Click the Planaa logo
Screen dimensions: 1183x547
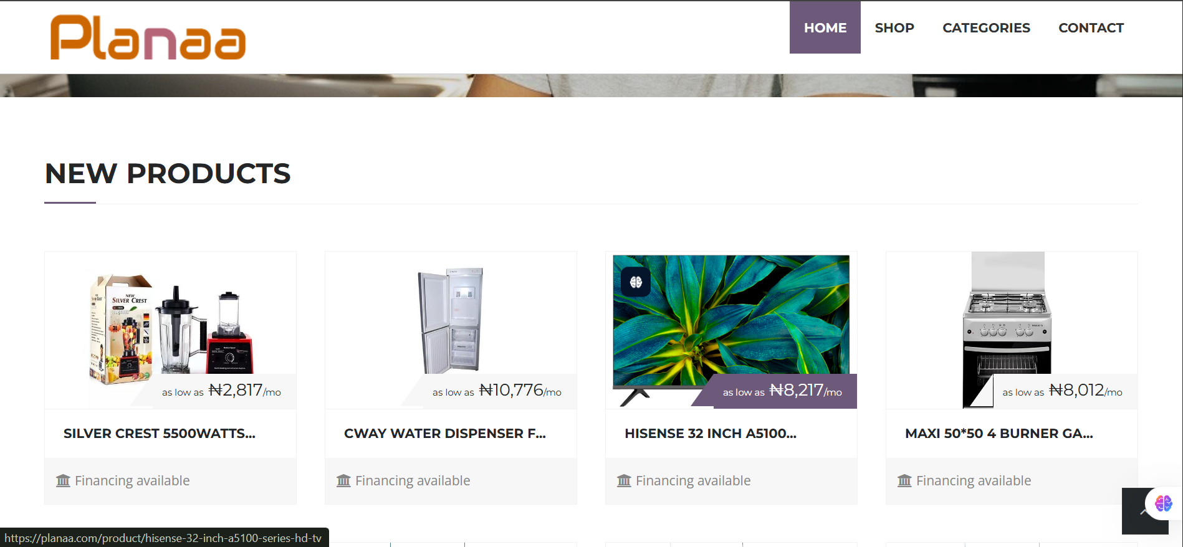[x=148, y=37]
